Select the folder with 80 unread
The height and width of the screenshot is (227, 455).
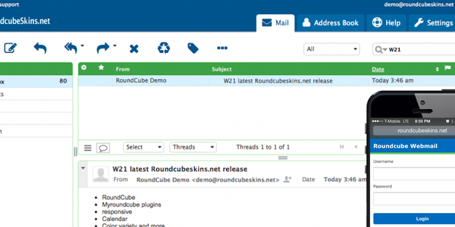pyautogui.click(x=36, y=82)
